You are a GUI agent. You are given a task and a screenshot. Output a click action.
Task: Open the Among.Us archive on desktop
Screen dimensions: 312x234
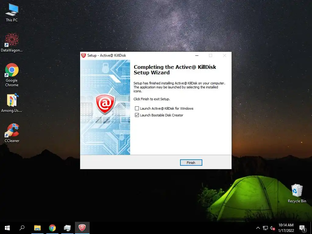click(12, 103)
